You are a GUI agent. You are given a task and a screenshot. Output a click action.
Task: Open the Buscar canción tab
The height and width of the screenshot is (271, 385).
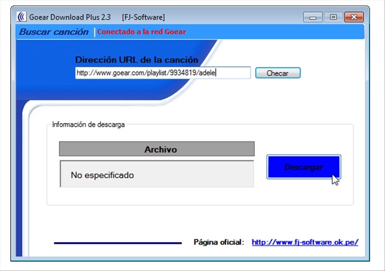click(54, 32)
